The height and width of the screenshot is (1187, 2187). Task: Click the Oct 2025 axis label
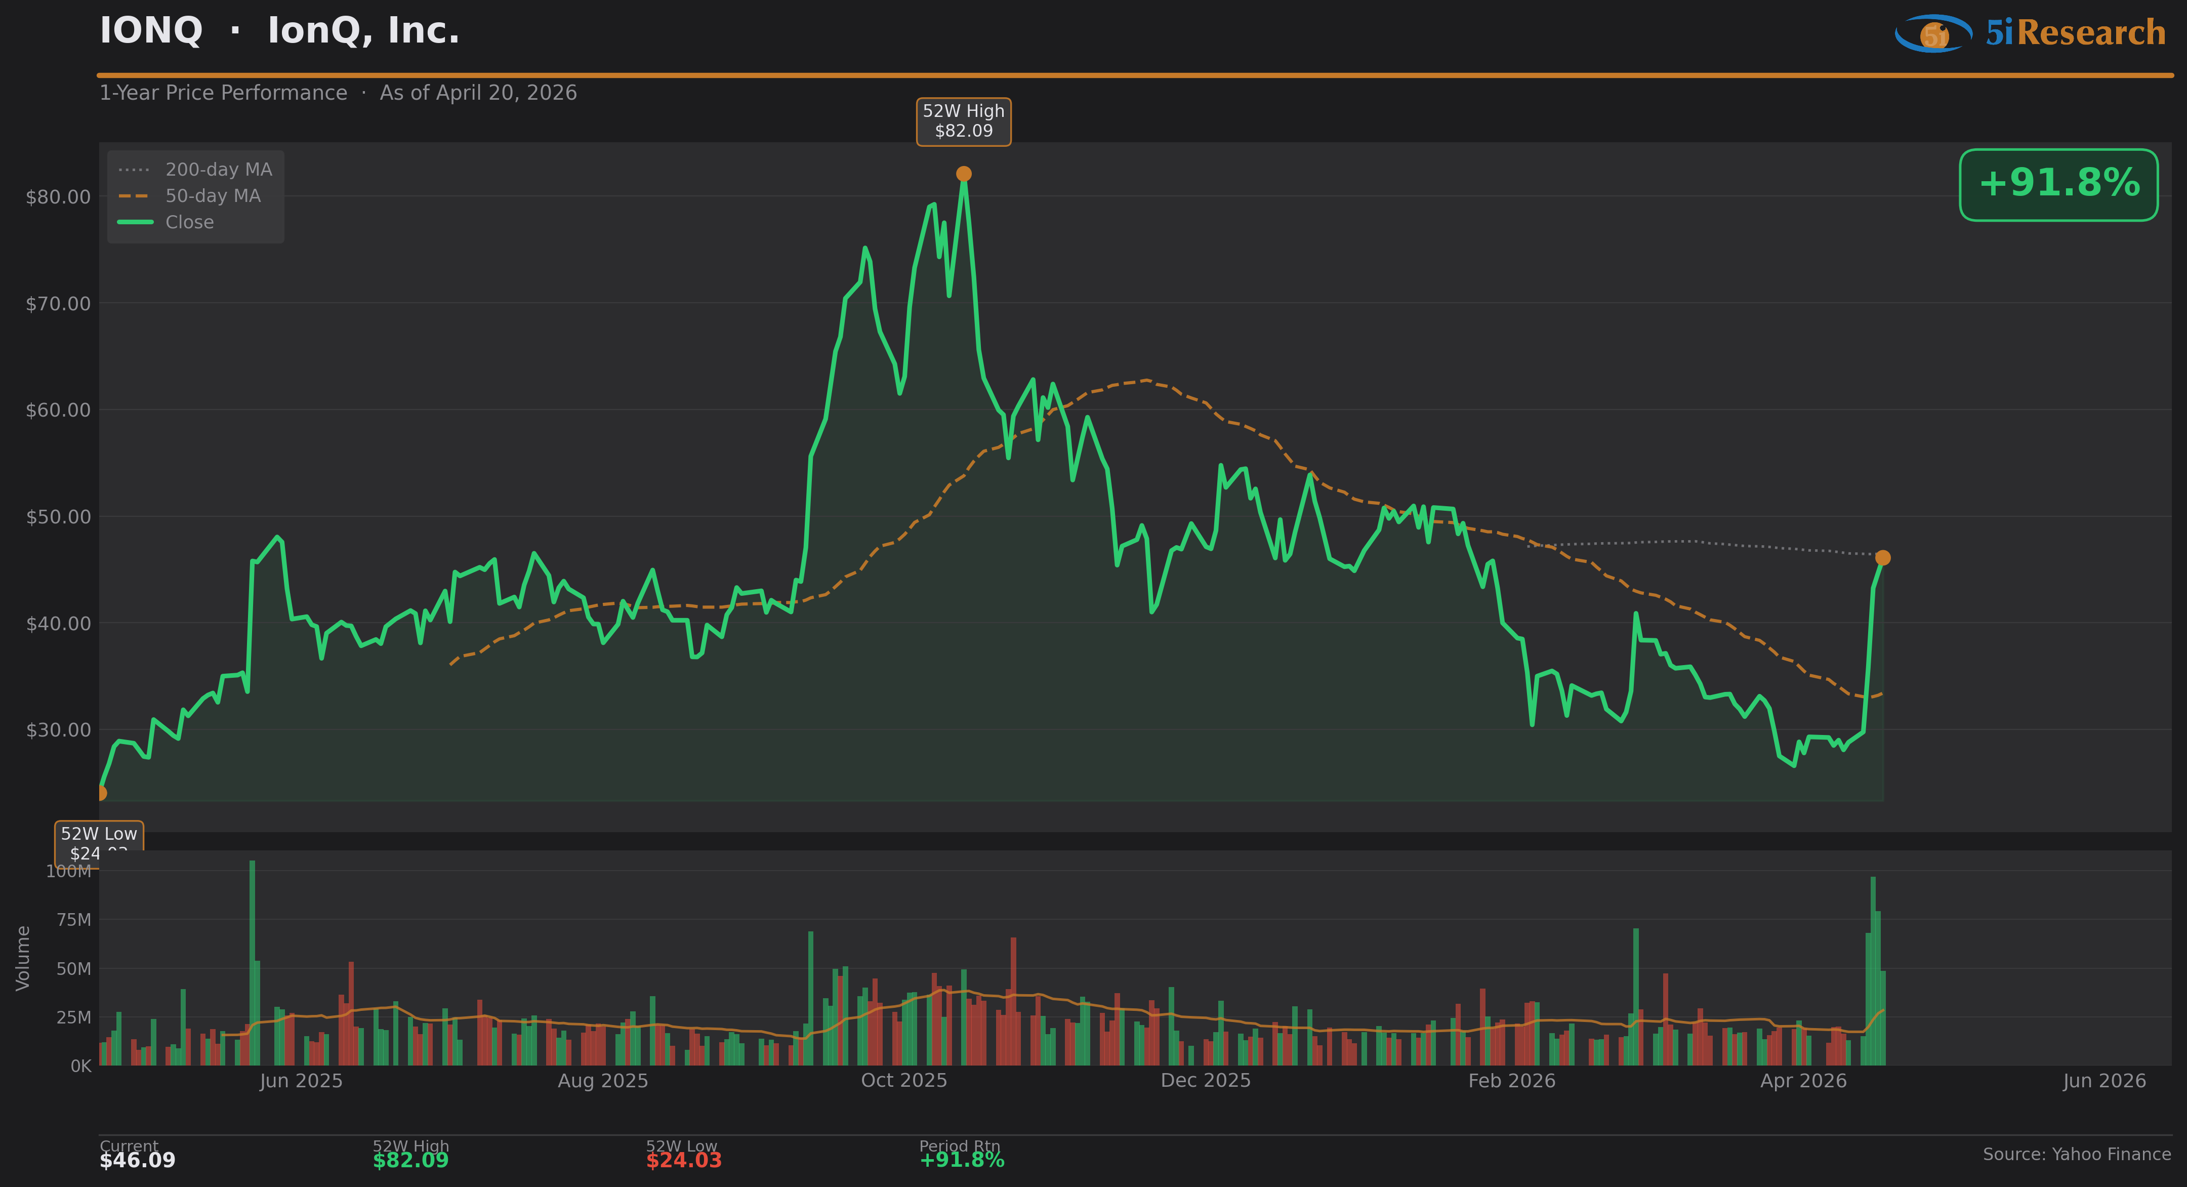903,1081
